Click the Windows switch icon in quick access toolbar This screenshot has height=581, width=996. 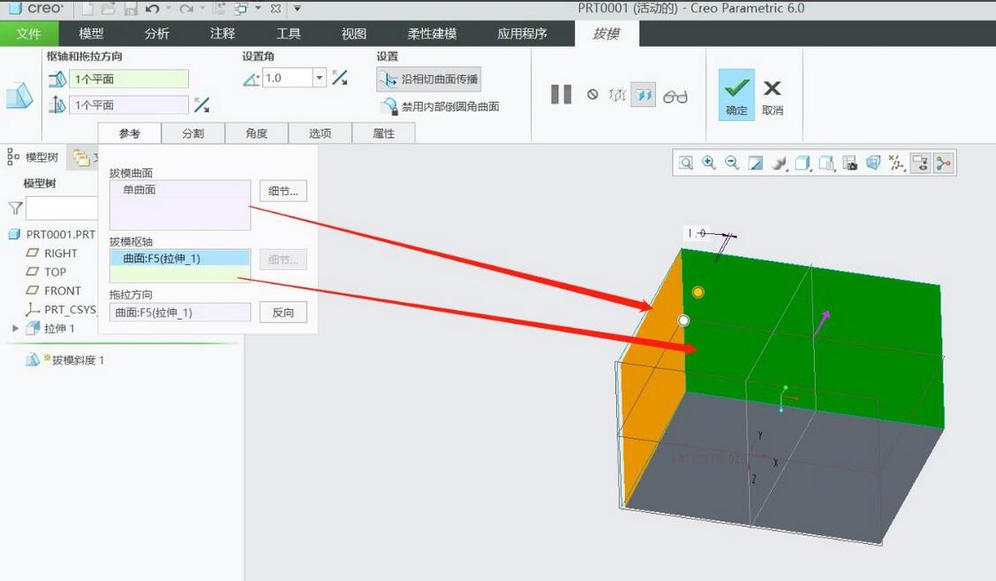(x=241, y=8)
